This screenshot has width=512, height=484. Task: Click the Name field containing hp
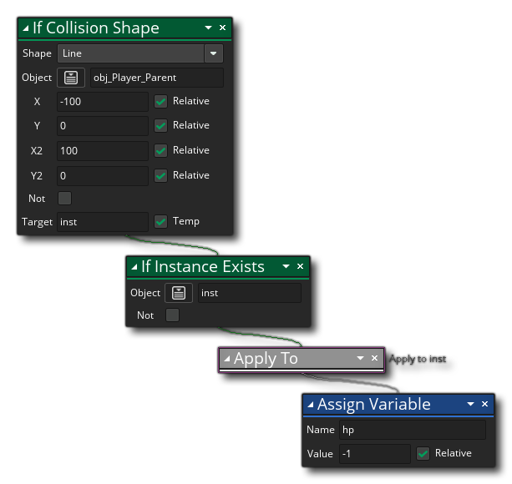[x=411, y=430]
